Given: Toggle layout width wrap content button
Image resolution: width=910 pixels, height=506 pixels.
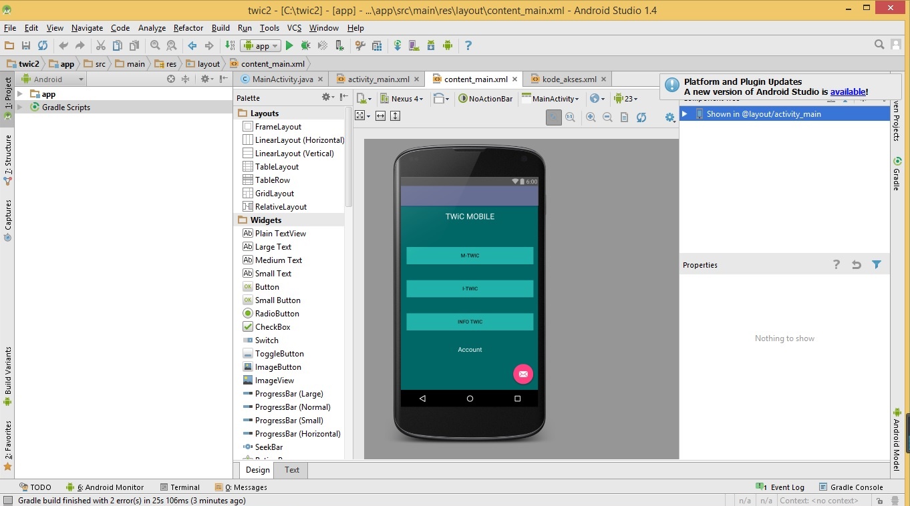Looking at the screenshot, I should (380, 115).
